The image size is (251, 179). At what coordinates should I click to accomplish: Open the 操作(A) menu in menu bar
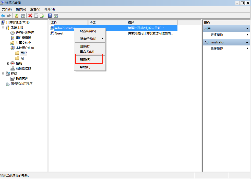(21, 9)
